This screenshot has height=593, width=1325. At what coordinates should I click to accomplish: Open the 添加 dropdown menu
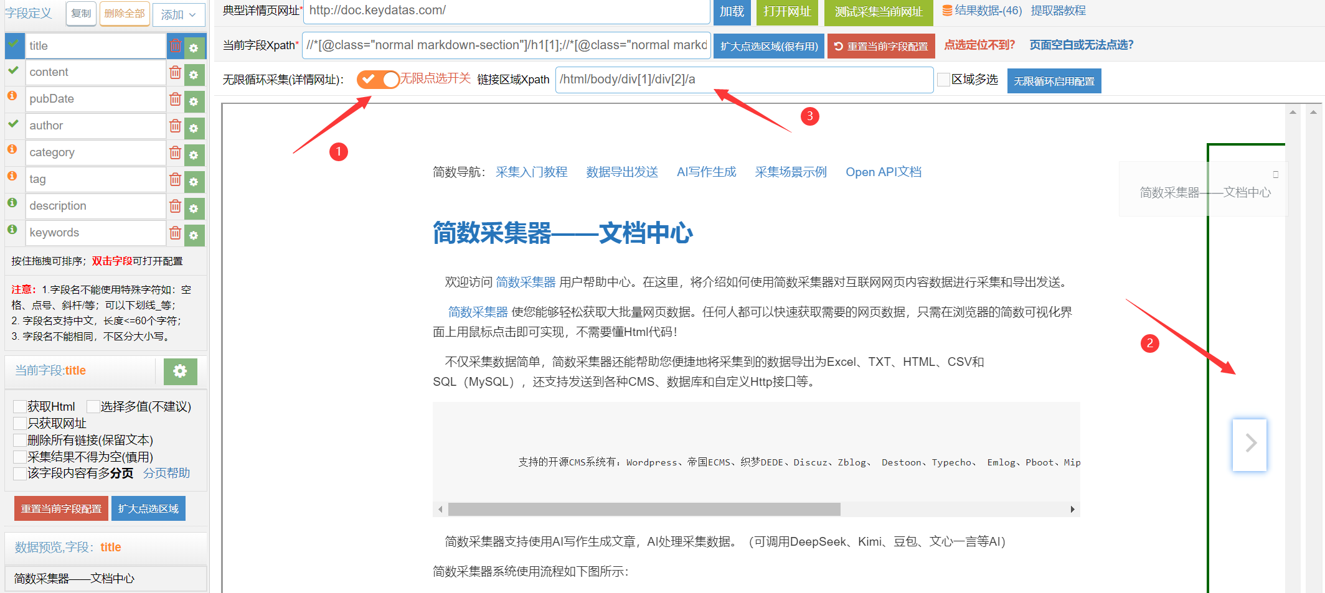[x=178, y=14]
